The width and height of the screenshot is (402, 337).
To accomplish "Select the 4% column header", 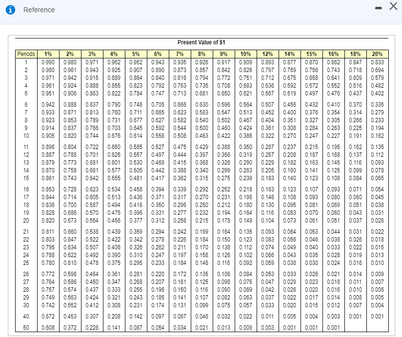I will point(114,54).
